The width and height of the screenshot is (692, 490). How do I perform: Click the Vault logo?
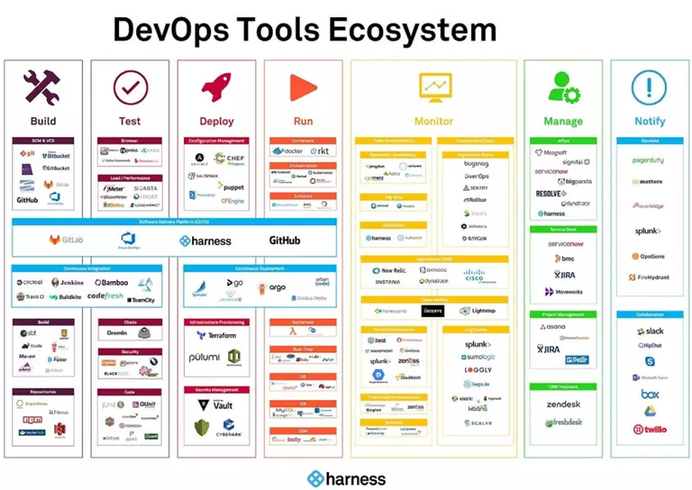tap(216, 404)
